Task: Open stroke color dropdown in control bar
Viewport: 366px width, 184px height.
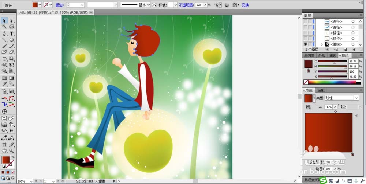Action: (x=51, y=5)
